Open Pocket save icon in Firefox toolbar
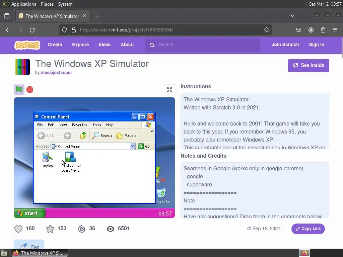Viewport: 343px width, 257px height. (298, 30)
